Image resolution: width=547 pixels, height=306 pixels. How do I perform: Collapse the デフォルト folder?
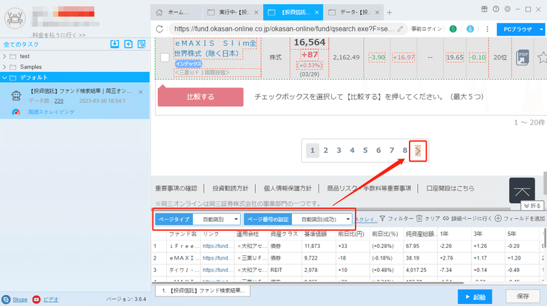pos(4,77)
